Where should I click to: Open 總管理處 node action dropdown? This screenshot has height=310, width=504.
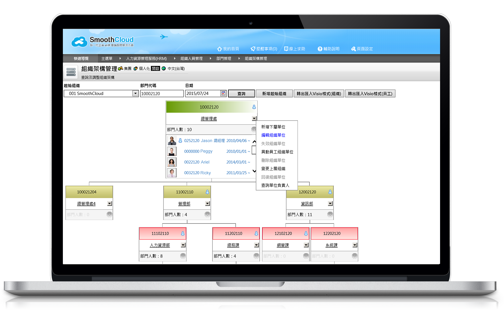[254, 119]
